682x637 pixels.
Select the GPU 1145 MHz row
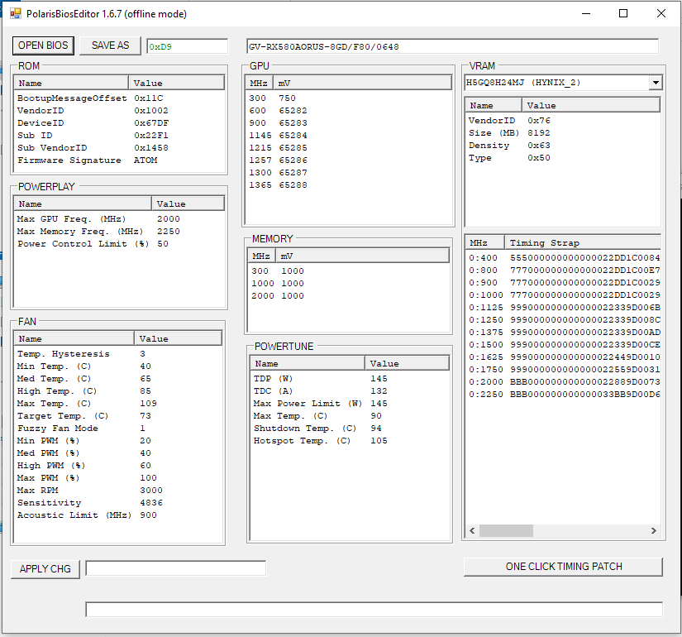pyautogui.click(x=349, y=136)
